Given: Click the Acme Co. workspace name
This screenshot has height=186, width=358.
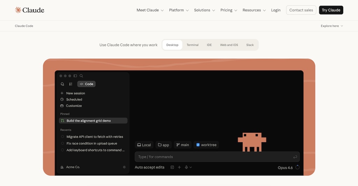Looking at the screenshot, I should point(73,167).
